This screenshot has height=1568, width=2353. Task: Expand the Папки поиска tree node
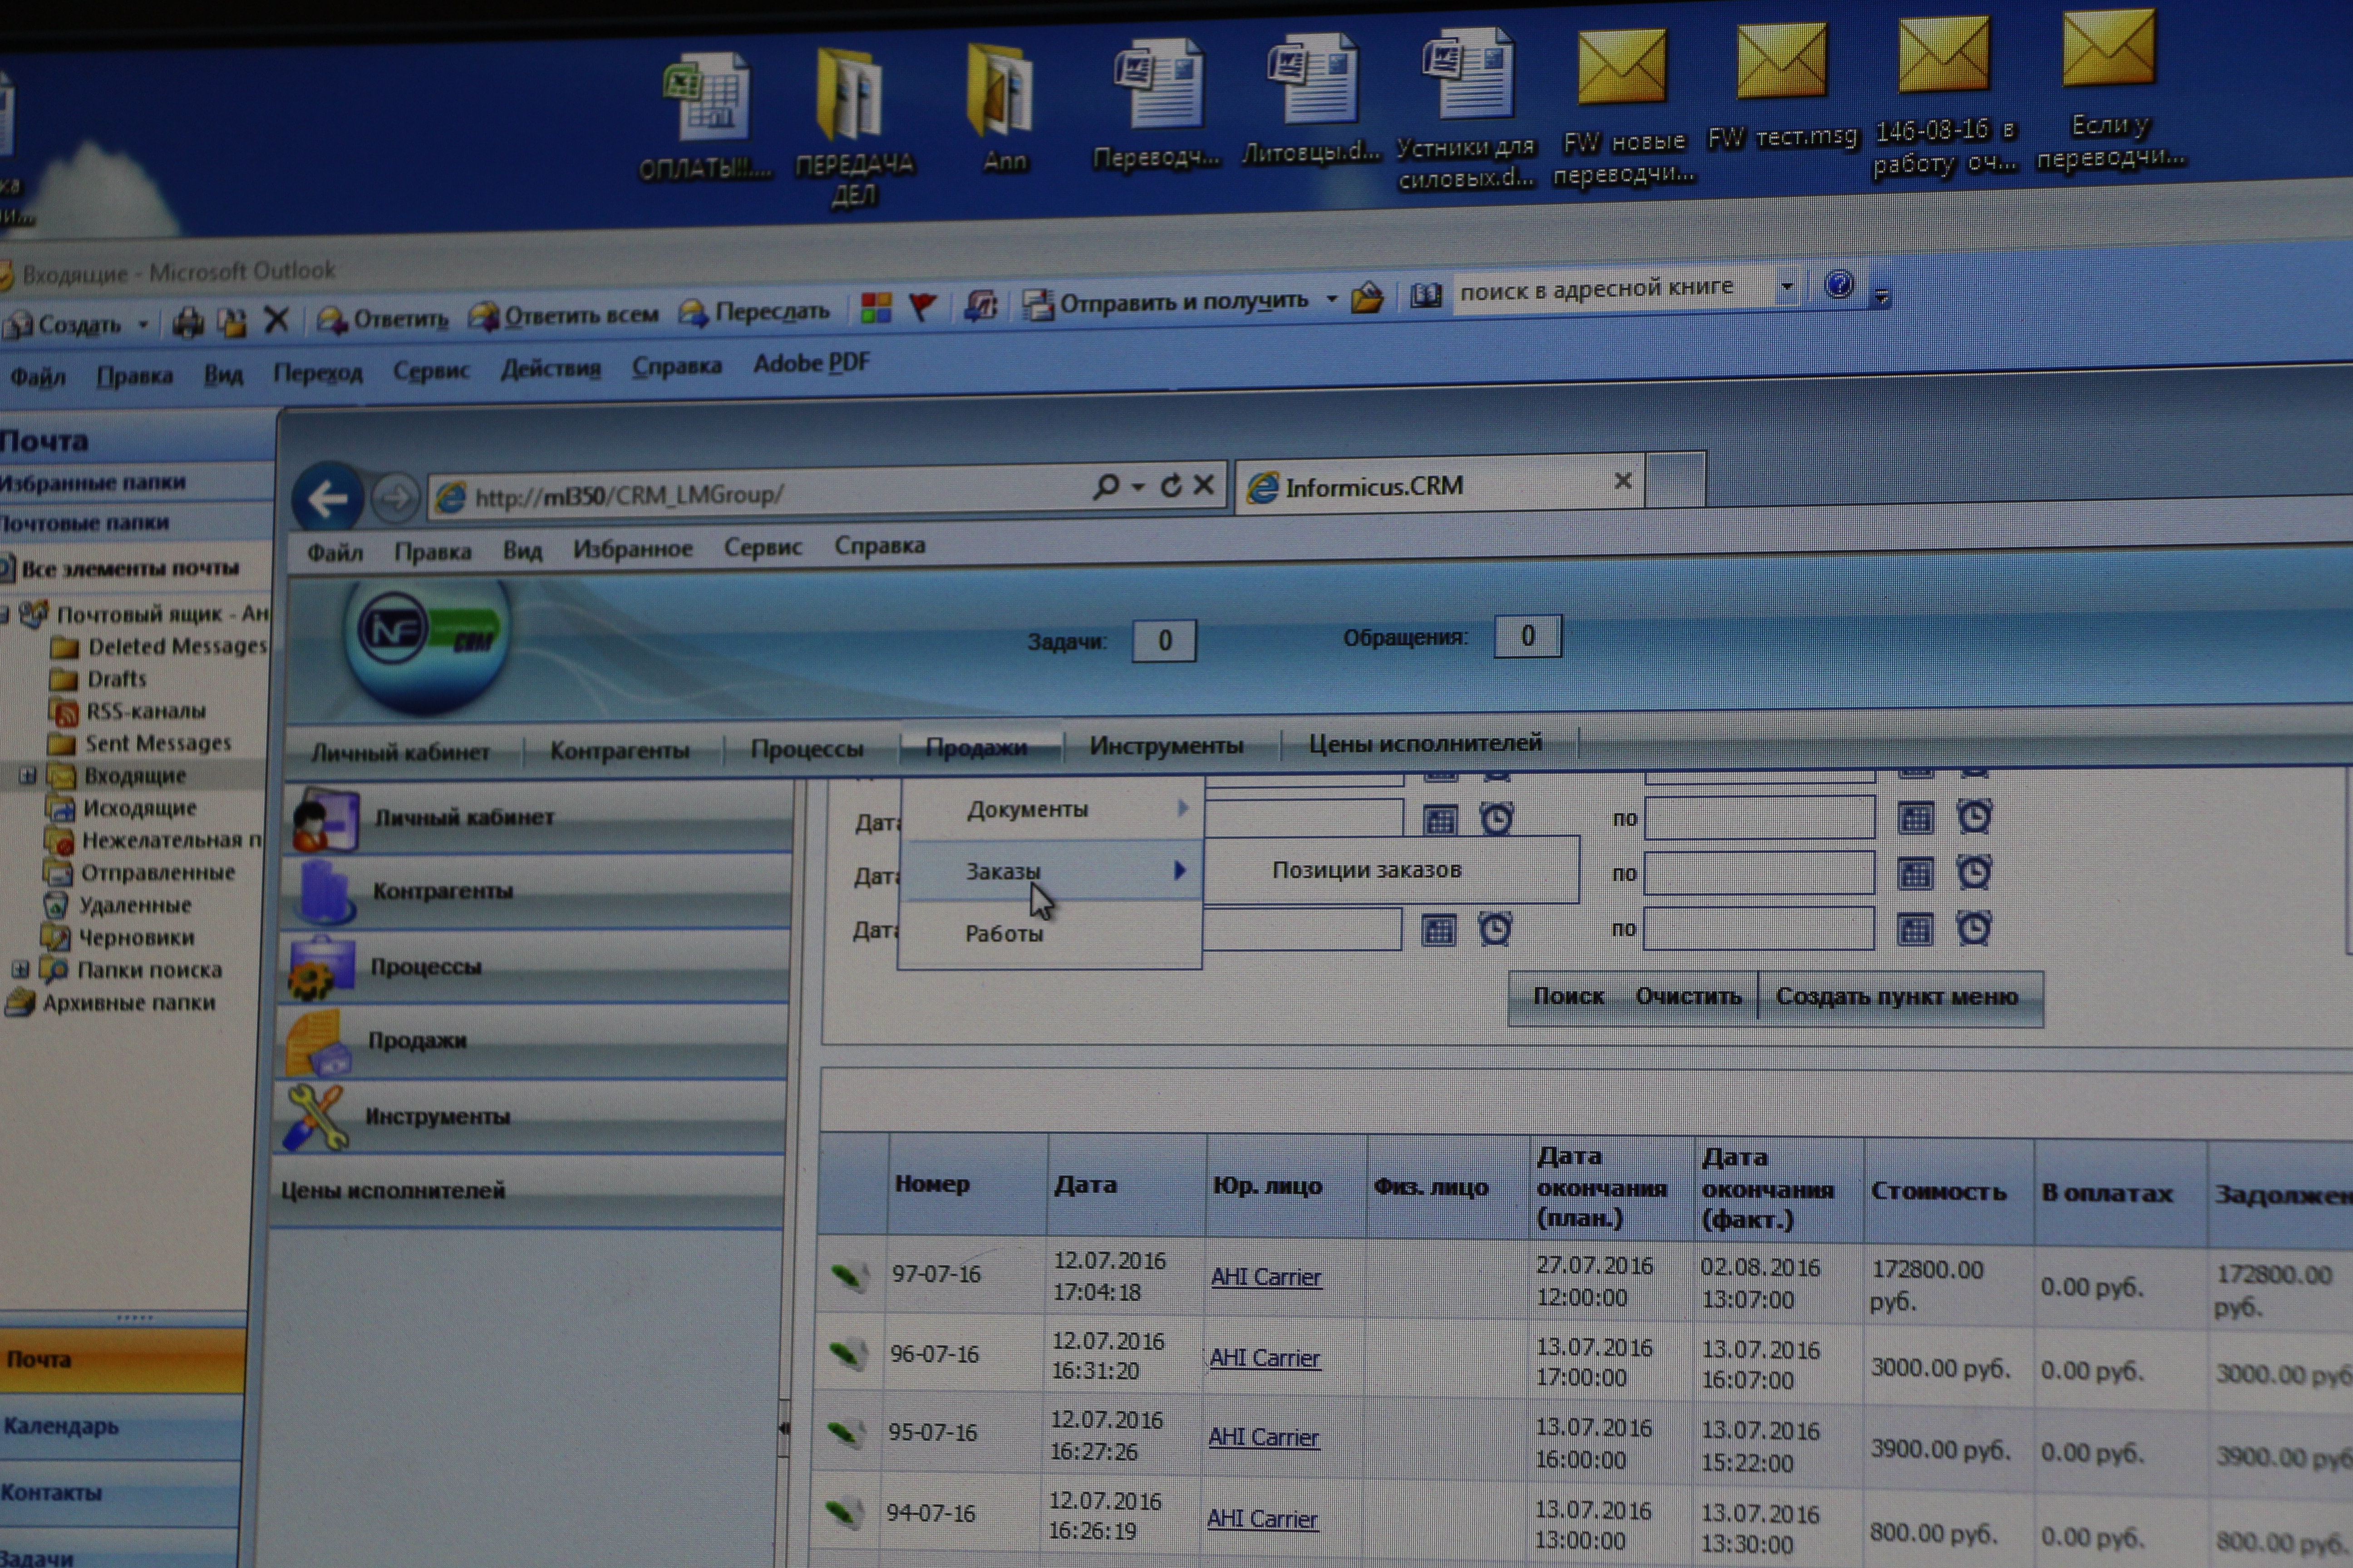pyautogui.click(x=20, y=969)
